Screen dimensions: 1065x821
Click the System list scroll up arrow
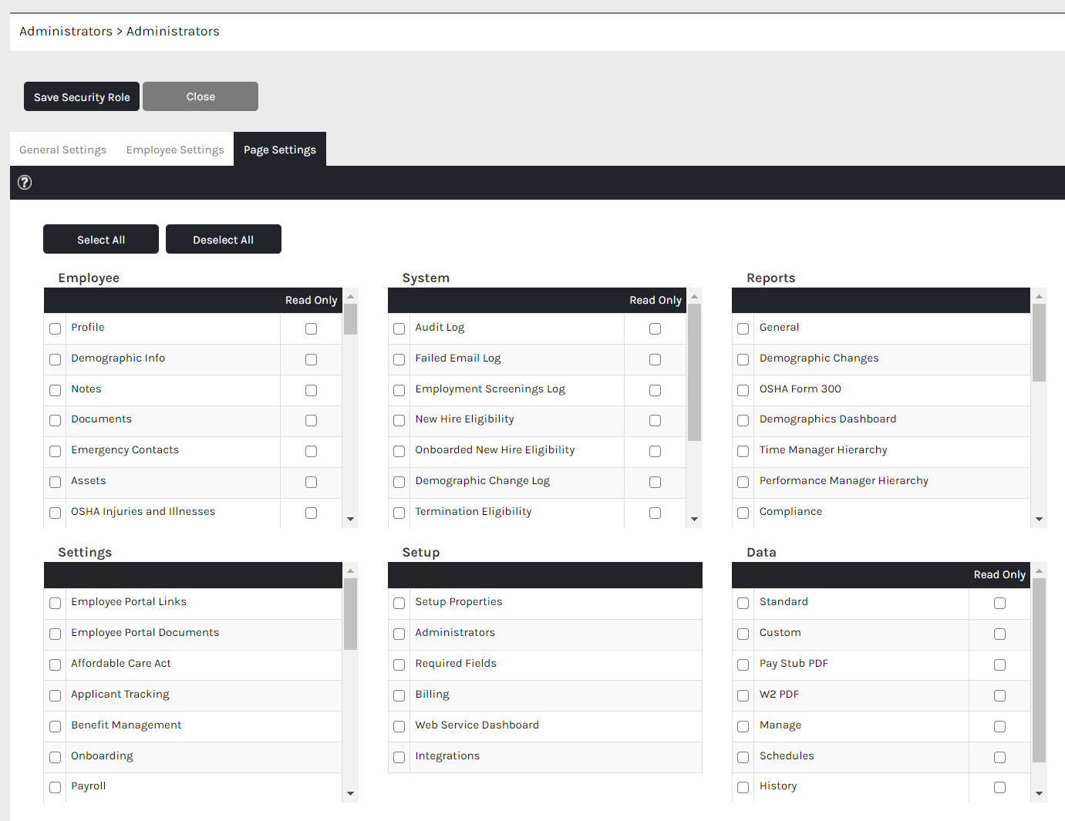point(695,297)
